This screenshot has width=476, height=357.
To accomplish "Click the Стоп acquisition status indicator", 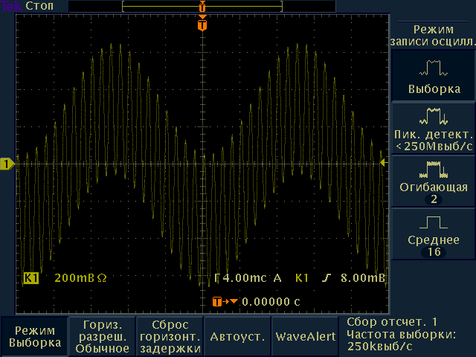I will point(39,6).
